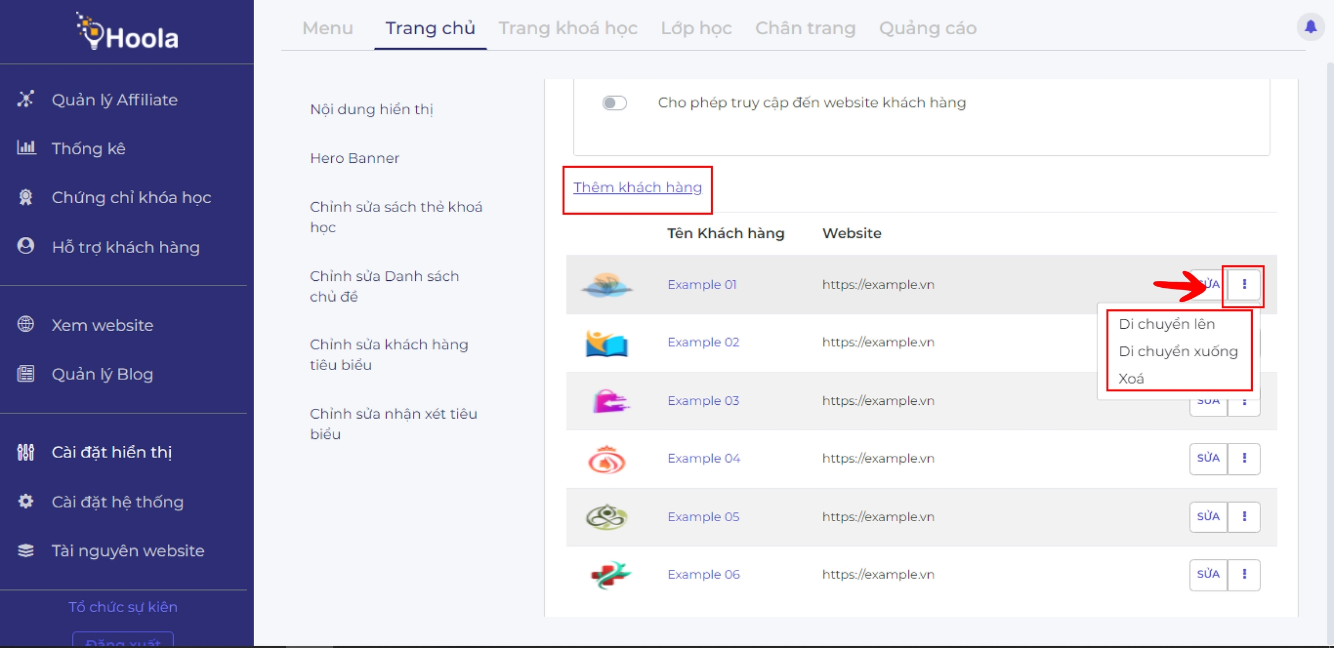The height and width of the screenshot is (648, 1334).
Task: Open Hero Banner settings section
Action: coord(354,158)
